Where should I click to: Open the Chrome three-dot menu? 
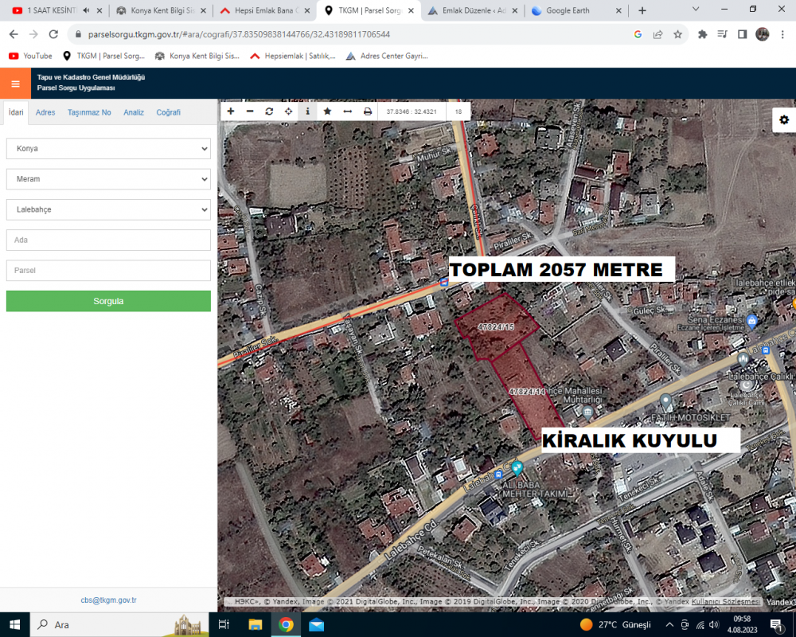pos(782,34)
